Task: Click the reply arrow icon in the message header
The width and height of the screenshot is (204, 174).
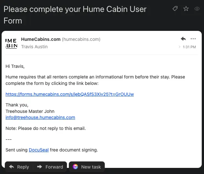Action: (183, 39)
